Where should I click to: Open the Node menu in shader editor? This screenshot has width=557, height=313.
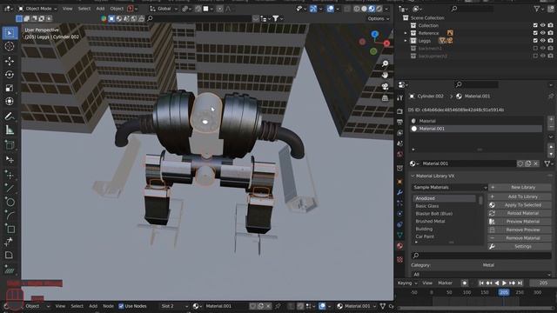108,306
